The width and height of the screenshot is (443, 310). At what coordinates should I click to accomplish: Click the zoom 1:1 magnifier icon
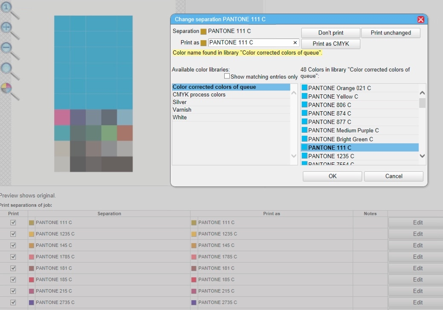pyautogui.click(x=9, y=10)
